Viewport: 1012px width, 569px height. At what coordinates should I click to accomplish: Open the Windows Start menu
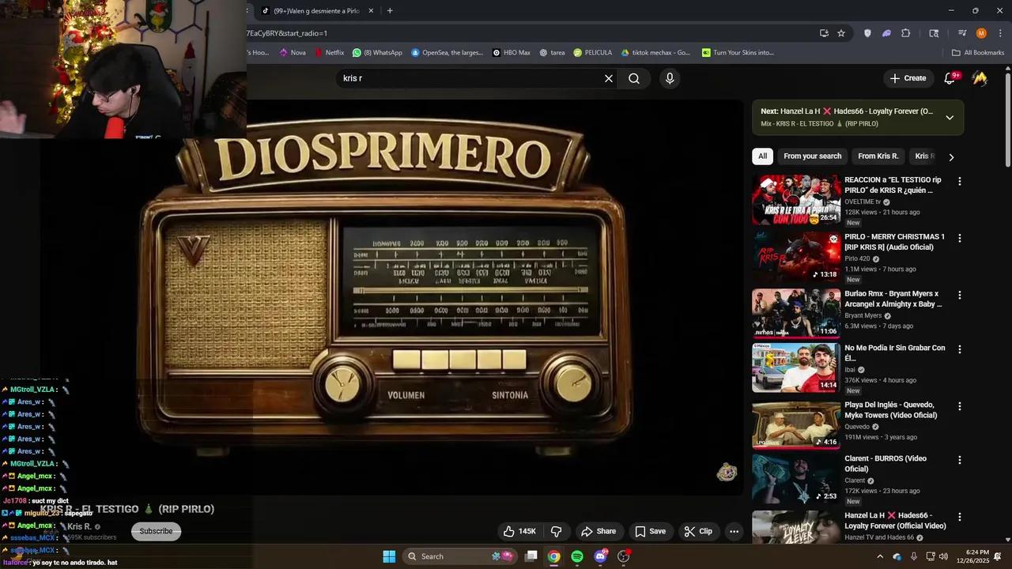pyautogui.click(x=389, y=556)
